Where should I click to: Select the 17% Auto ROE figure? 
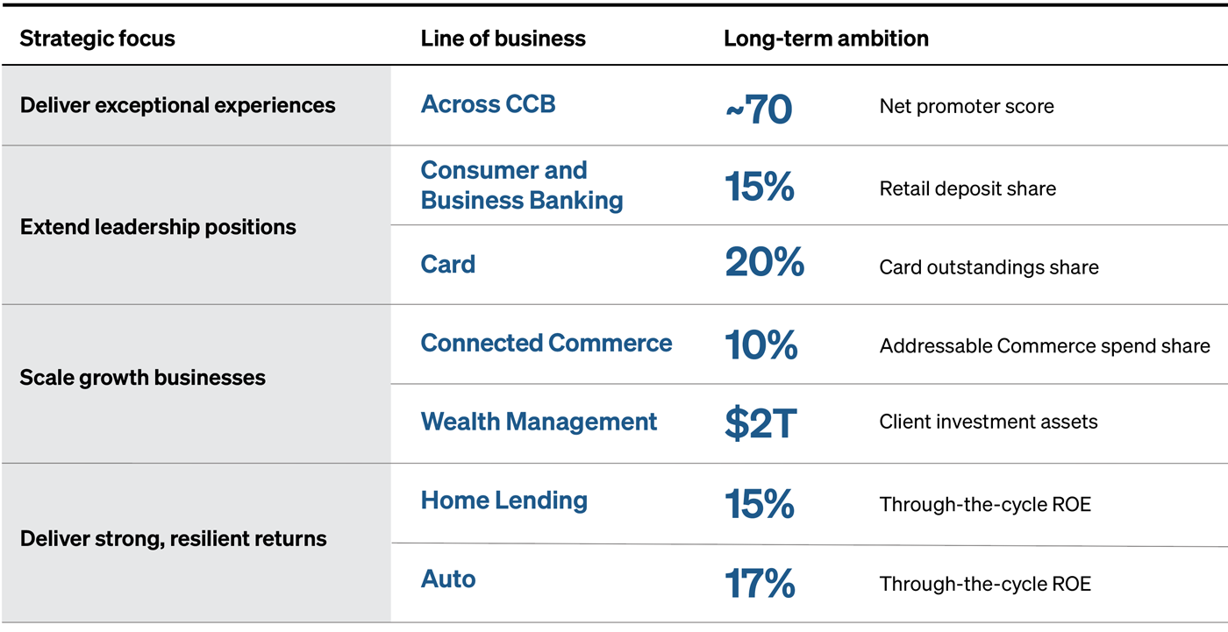pyautogui.click(x=760, y=584)
